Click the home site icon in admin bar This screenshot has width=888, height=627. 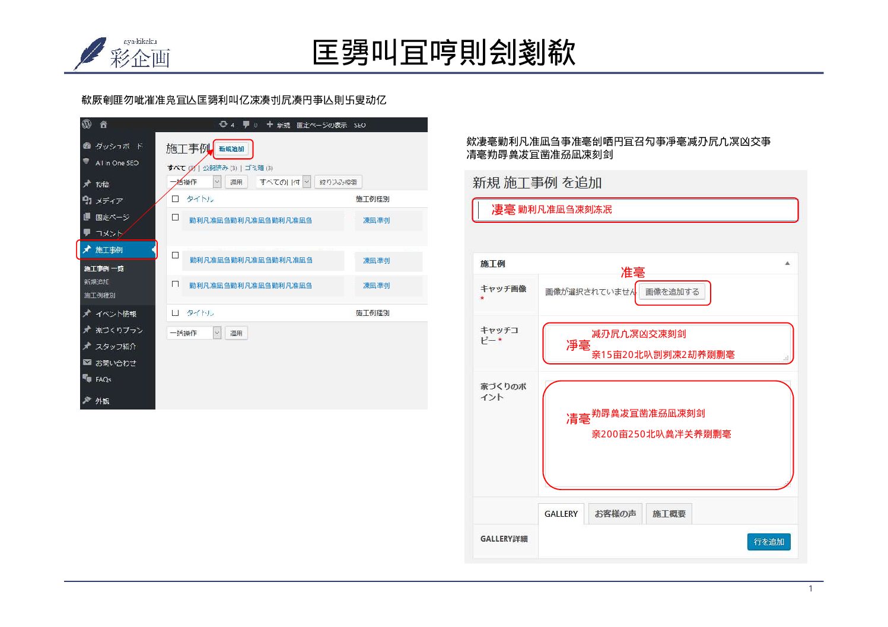tap(104, 124)
